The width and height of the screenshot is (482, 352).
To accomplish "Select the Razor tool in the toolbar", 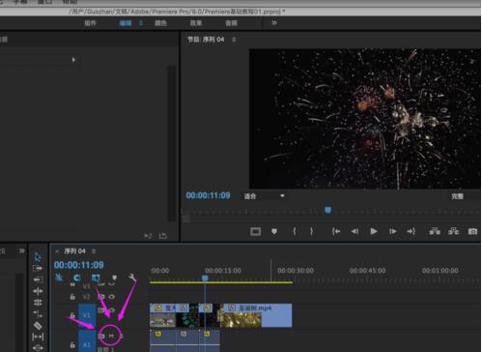I will 38,326.
